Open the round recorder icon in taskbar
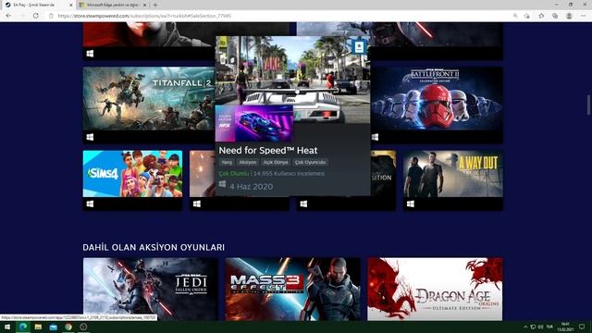Image resolution: width=592 pixels, height=333 pixels. (83, 327)
